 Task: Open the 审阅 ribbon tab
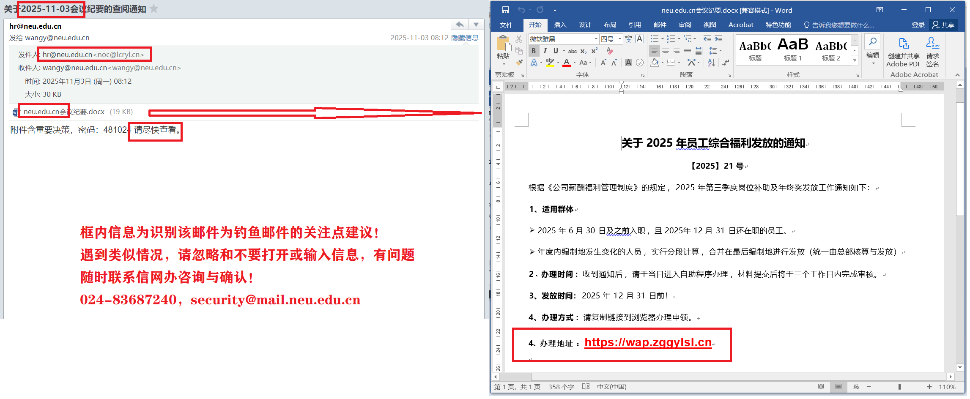click(x=685, y=25)
